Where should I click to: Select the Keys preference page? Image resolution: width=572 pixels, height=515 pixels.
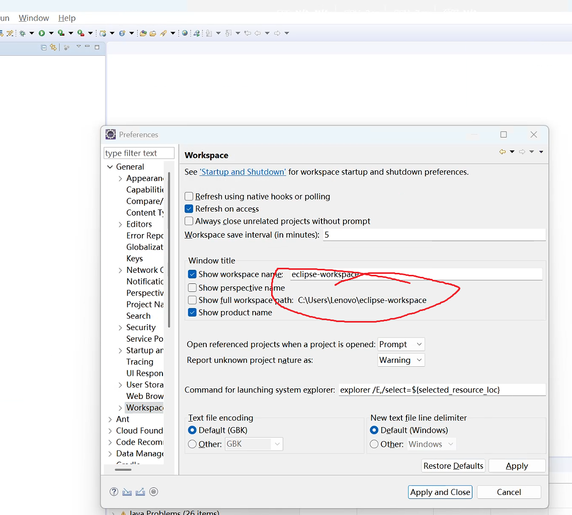135,259
